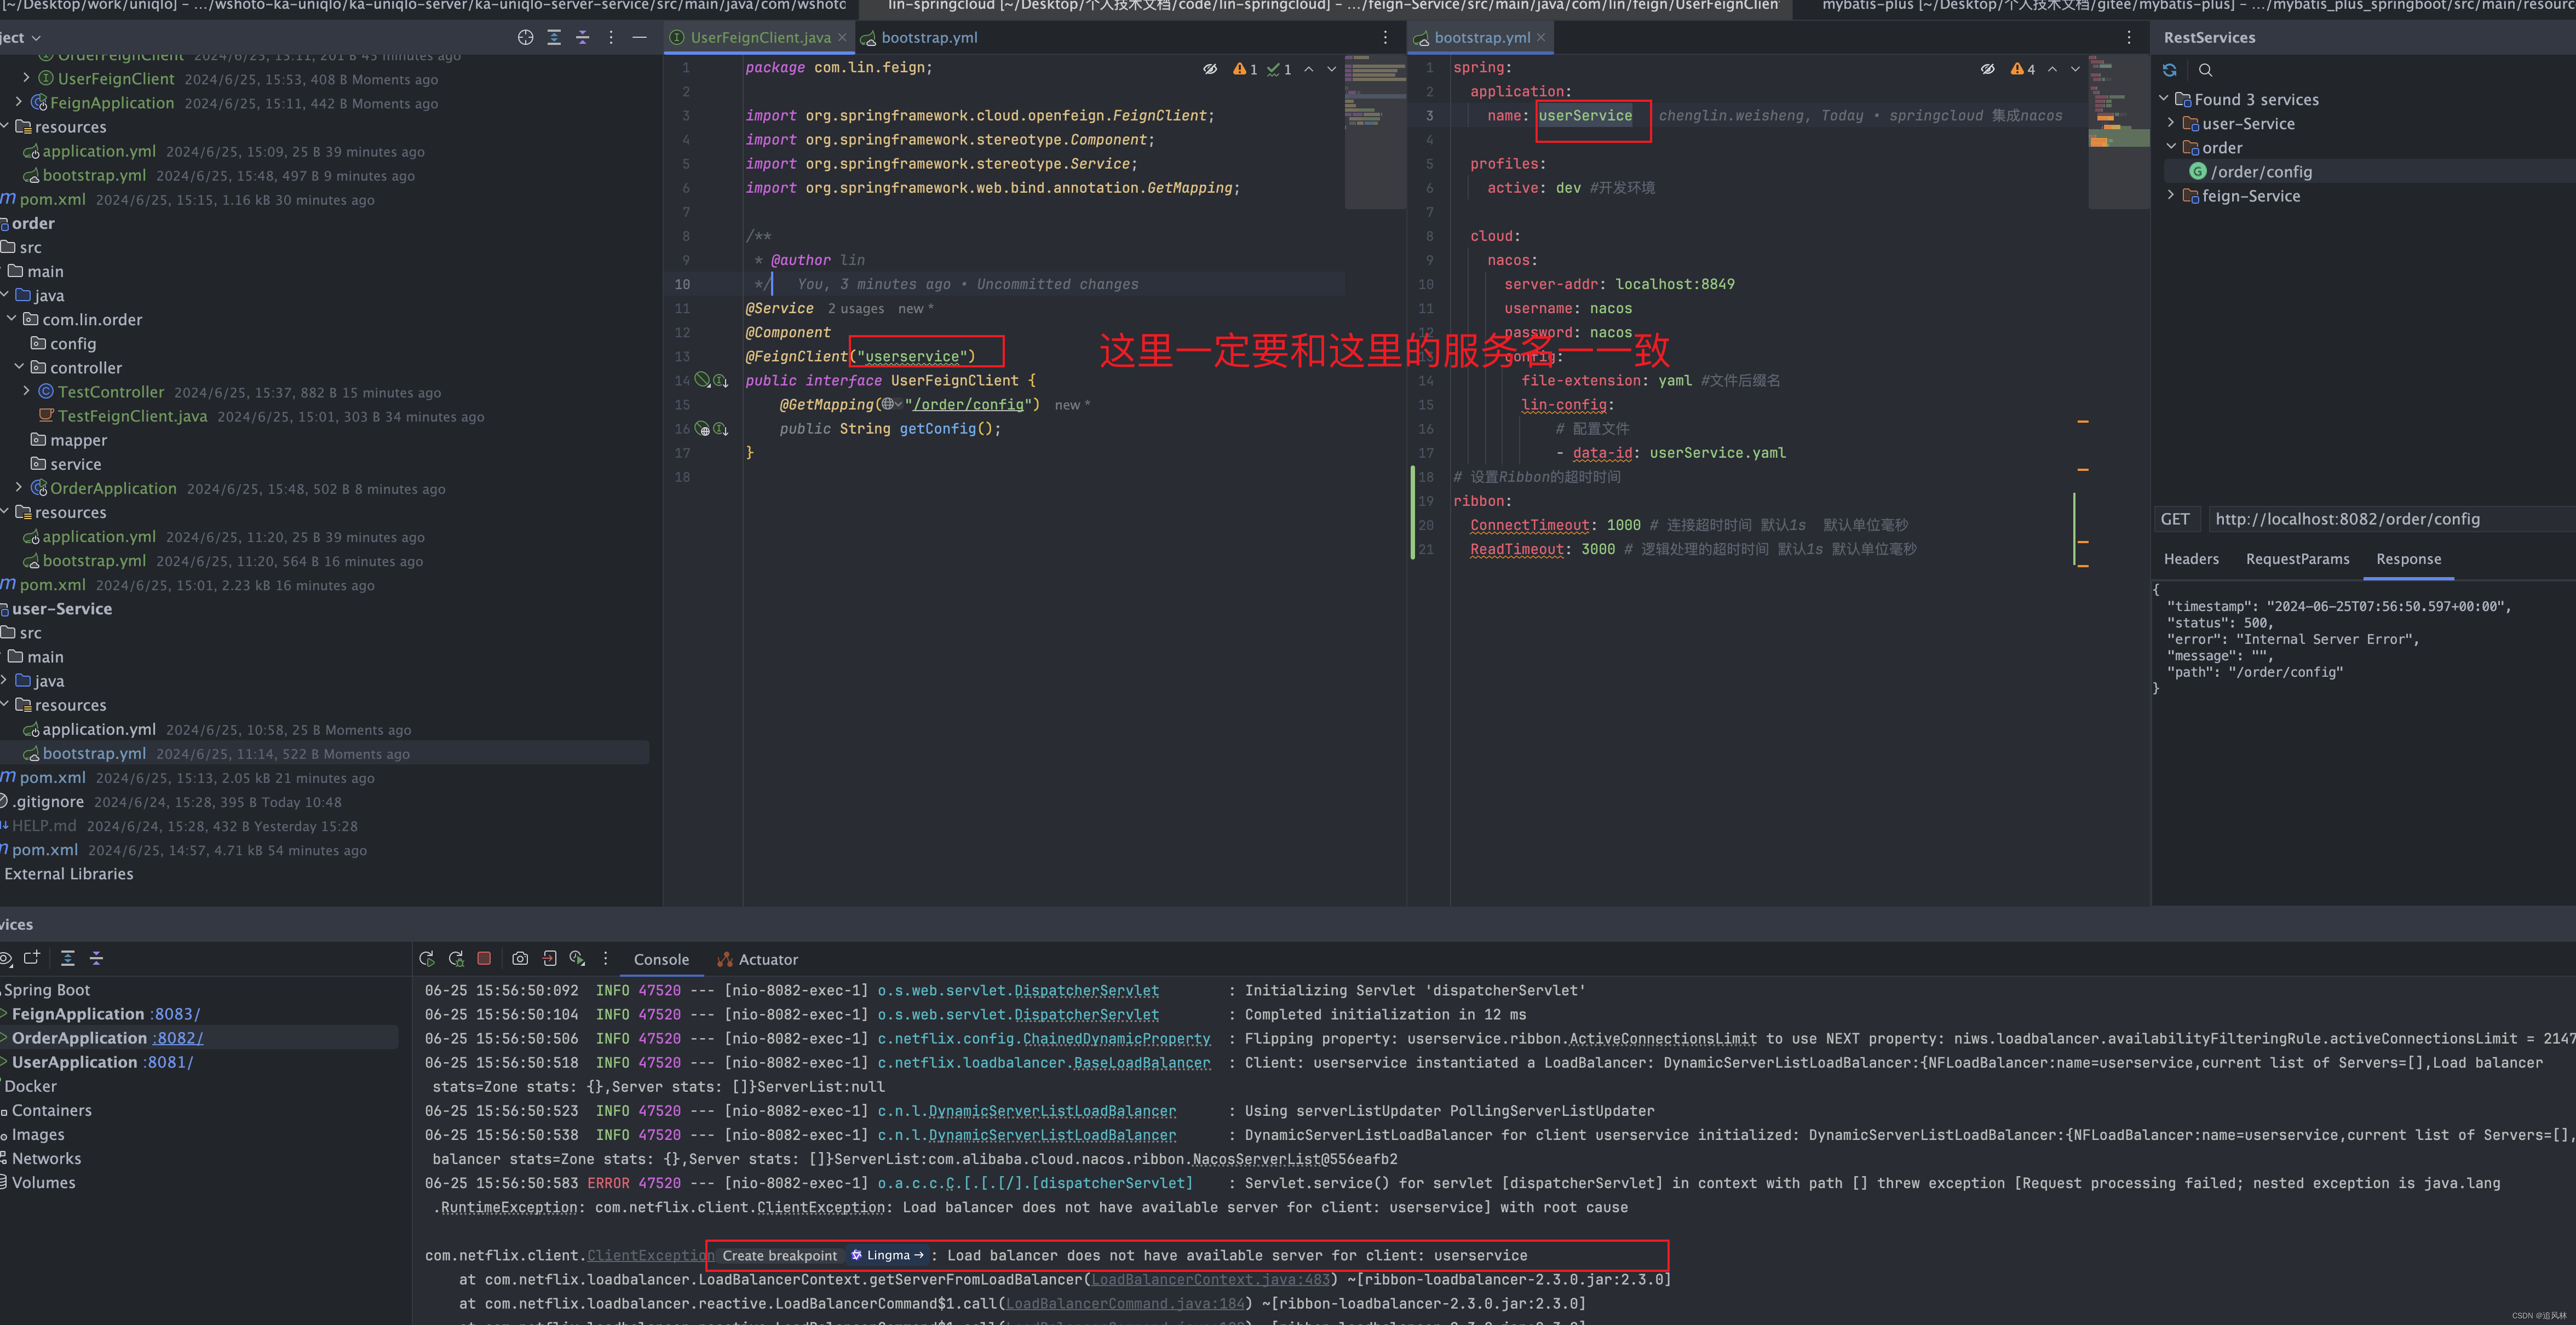Click the 4 warnings indicator in bootstrap.yml editor
Viewport: 2576px width, 1325px height.
[x=2022, y=69]
